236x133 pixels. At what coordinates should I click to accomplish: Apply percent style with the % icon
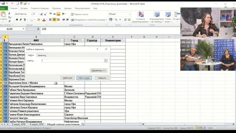tap(116, 20)
